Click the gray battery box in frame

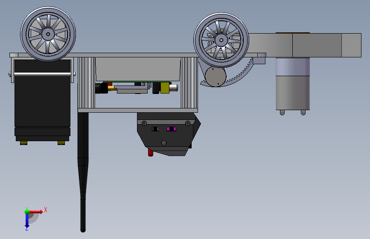tap(138, 69)
